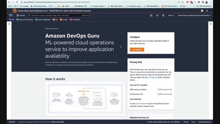The width and height of the screenshot is (220, 124).
Task: Expand the Admin account menu dropdown
Action: click(x=194, y=15)
